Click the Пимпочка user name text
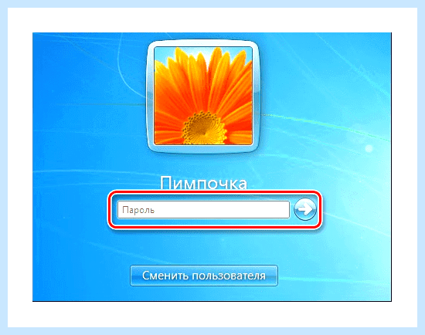Viewport: 425px width, 335px height. (203, 183)
